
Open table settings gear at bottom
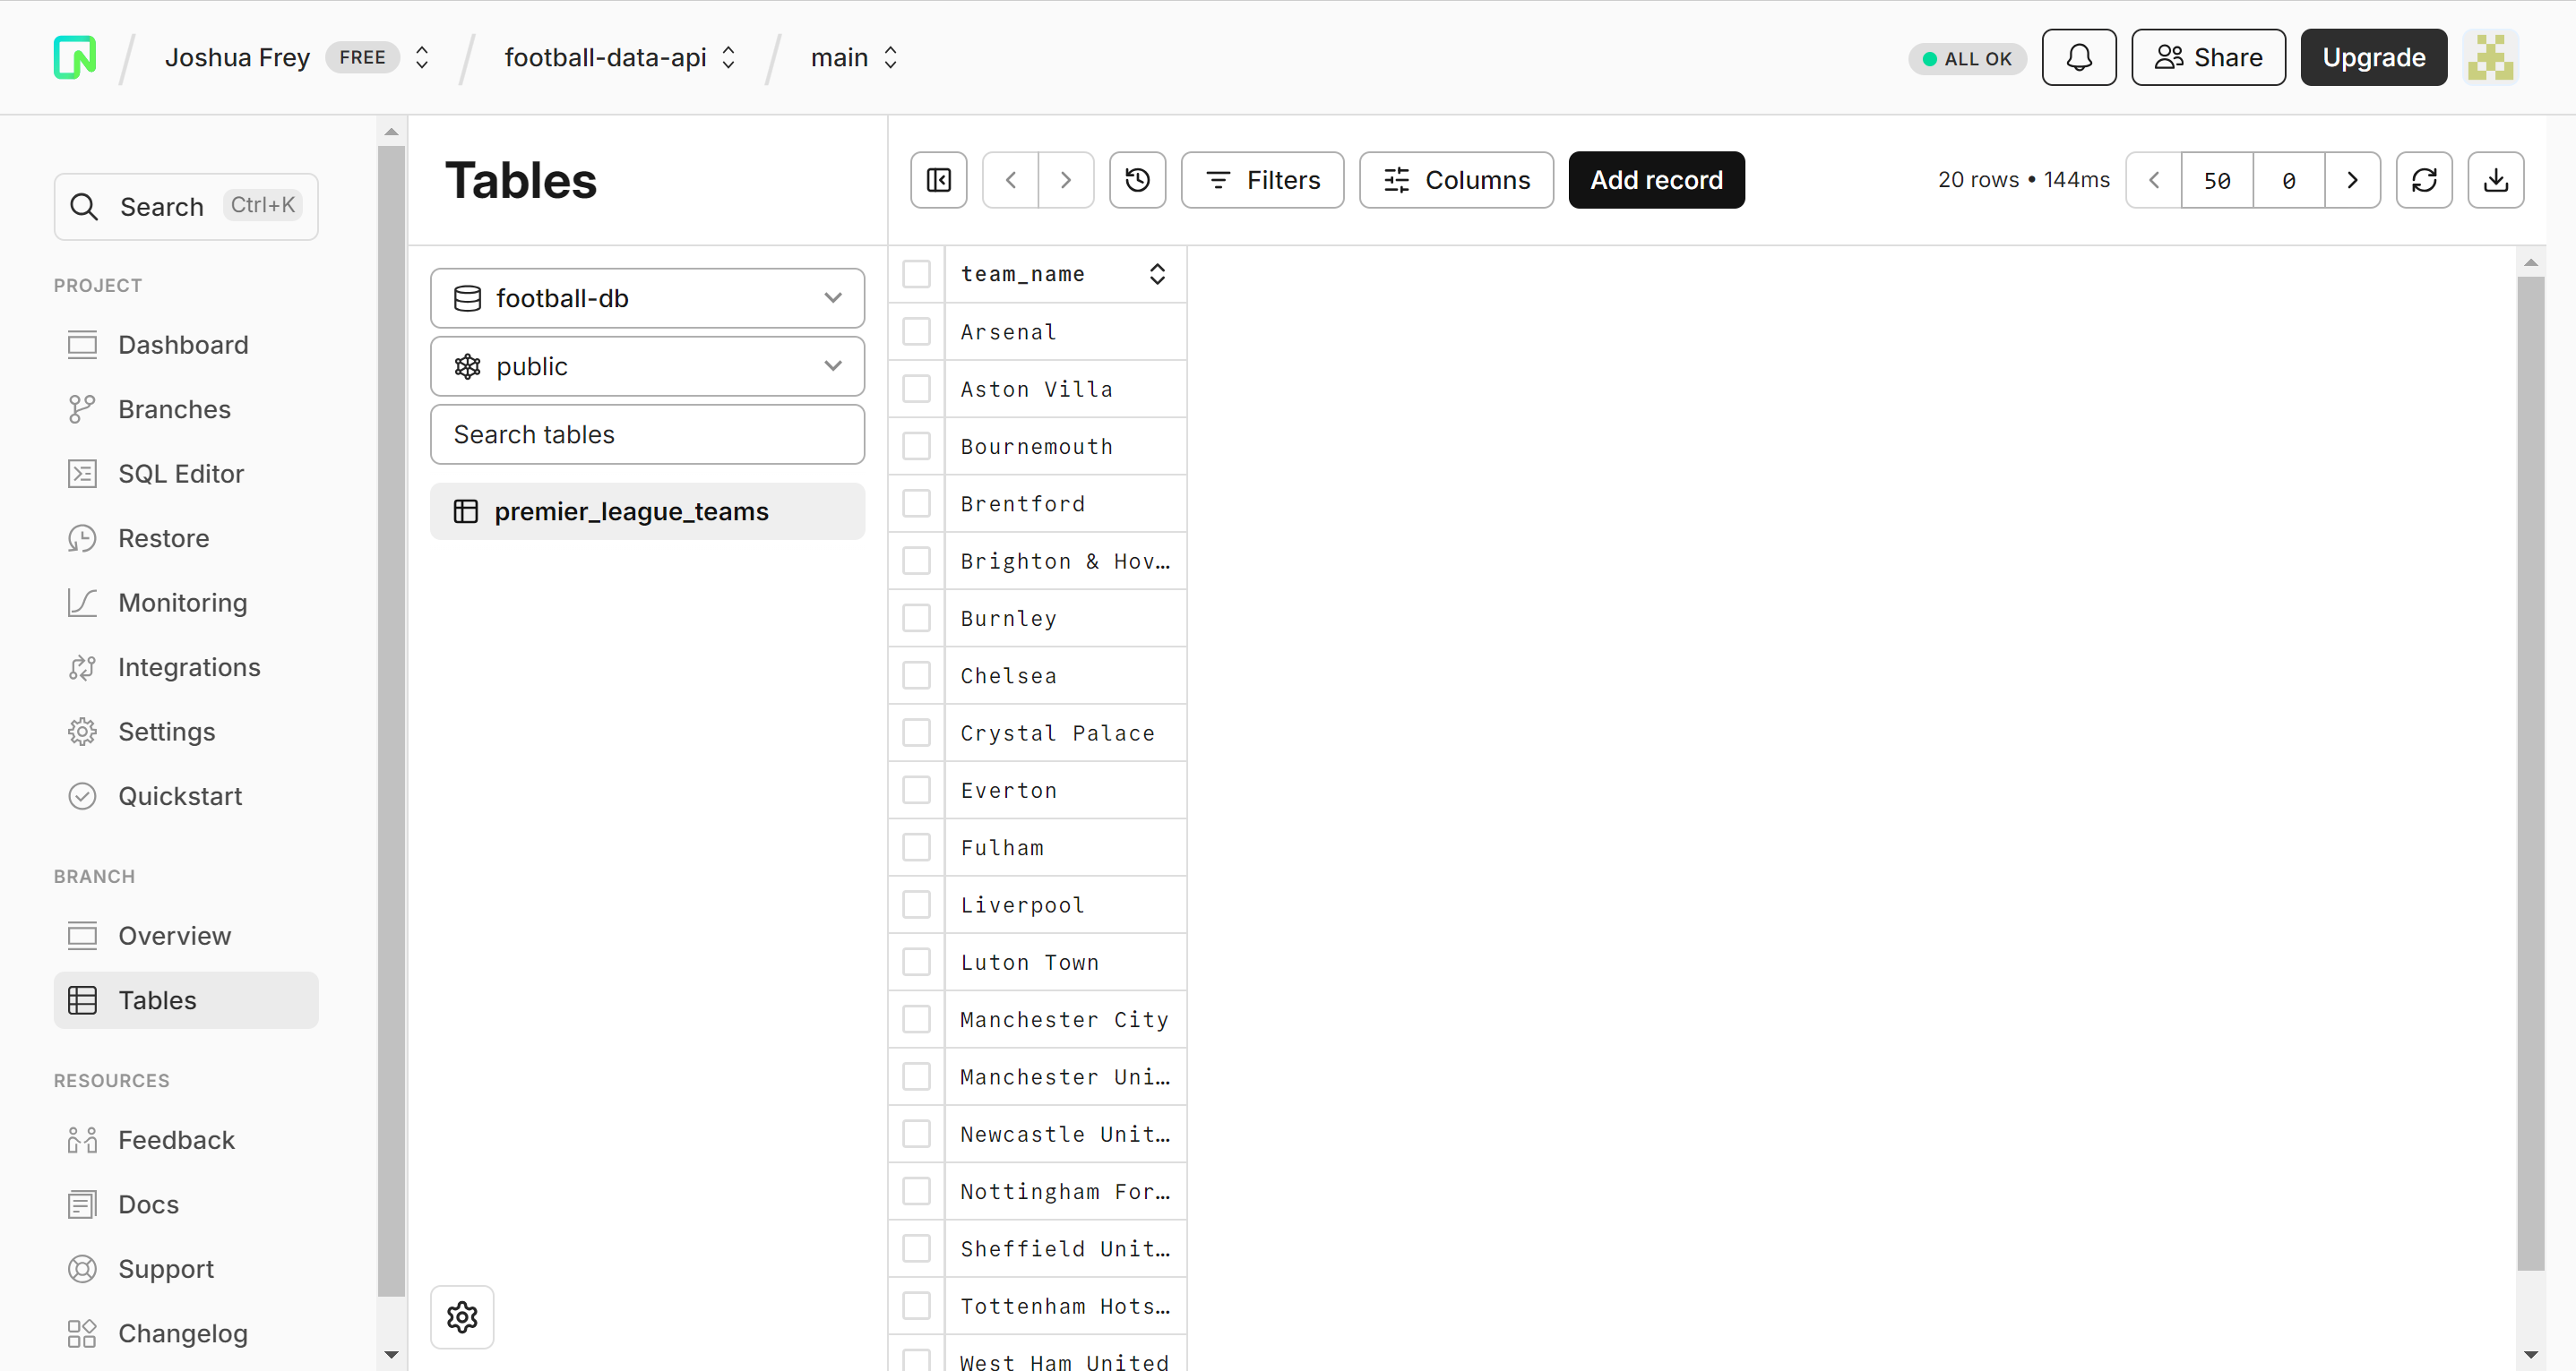pyautogui.click(x=462, y=1316)
